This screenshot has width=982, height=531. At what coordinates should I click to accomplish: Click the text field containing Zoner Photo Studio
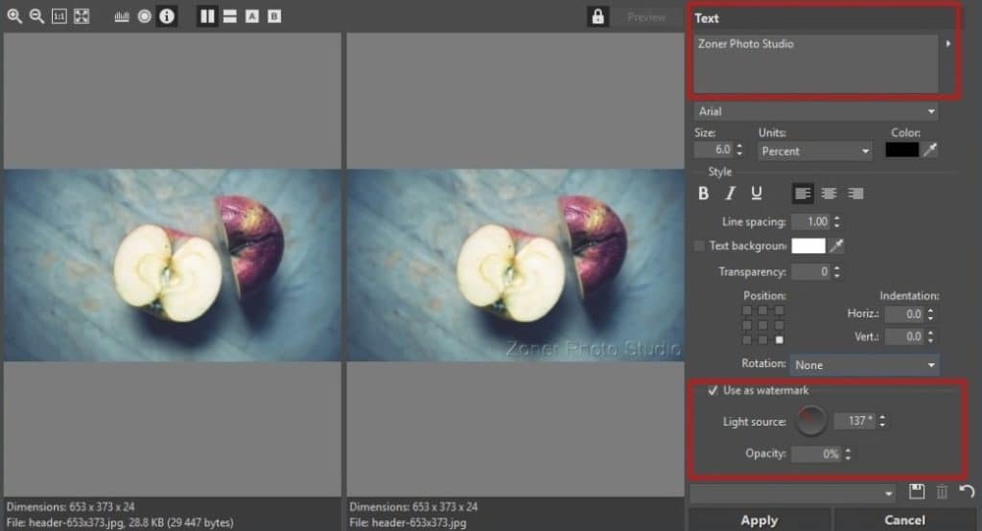tap(815, 63)
